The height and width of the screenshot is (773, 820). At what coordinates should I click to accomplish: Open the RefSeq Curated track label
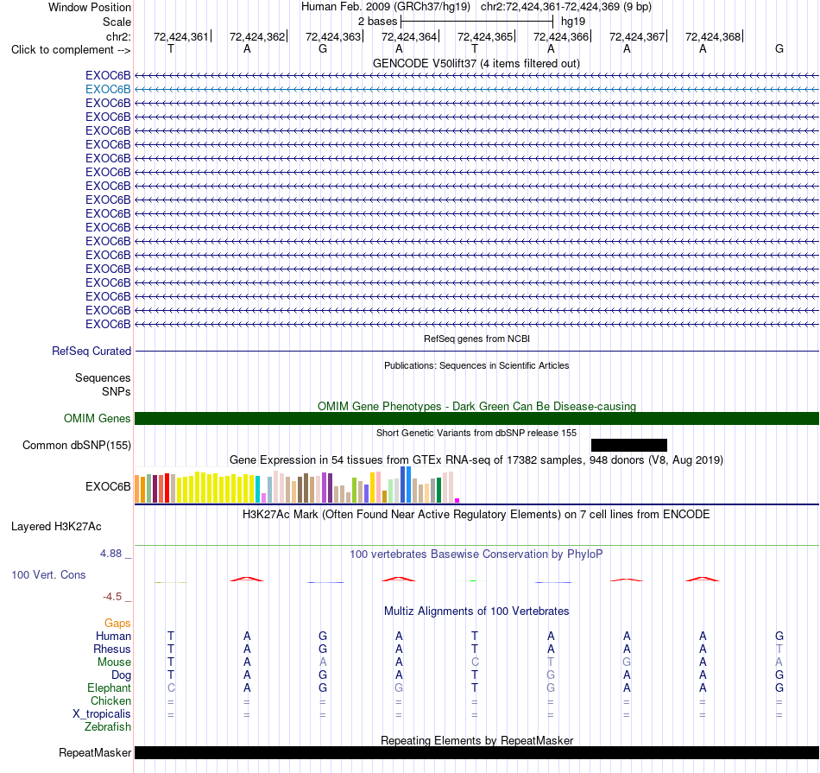[91, 351]
